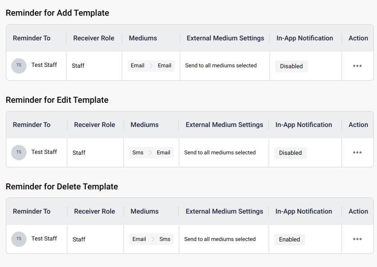The image size is (377, 267).
Task: Click Test Staff name in Delete Template row
Action: pos(44,239)
